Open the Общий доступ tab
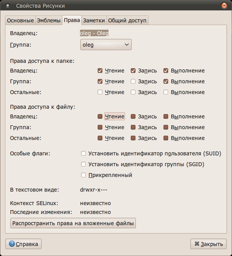The image size is (232, 256). coord(127,20)
